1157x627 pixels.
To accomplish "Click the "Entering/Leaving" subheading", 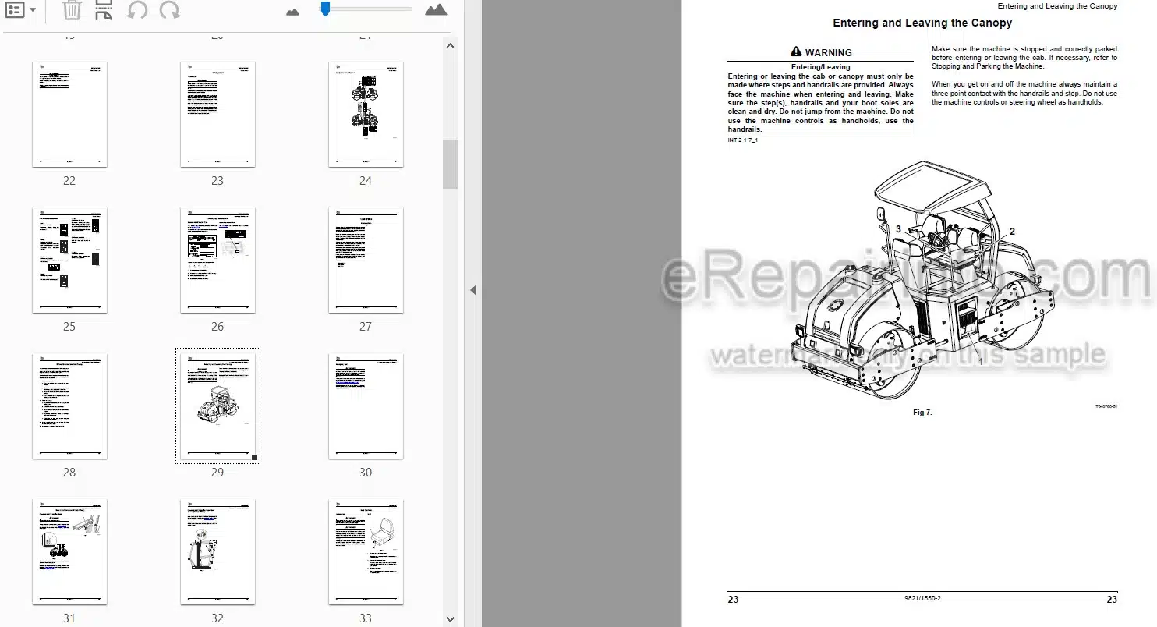I will coord(820,67).
